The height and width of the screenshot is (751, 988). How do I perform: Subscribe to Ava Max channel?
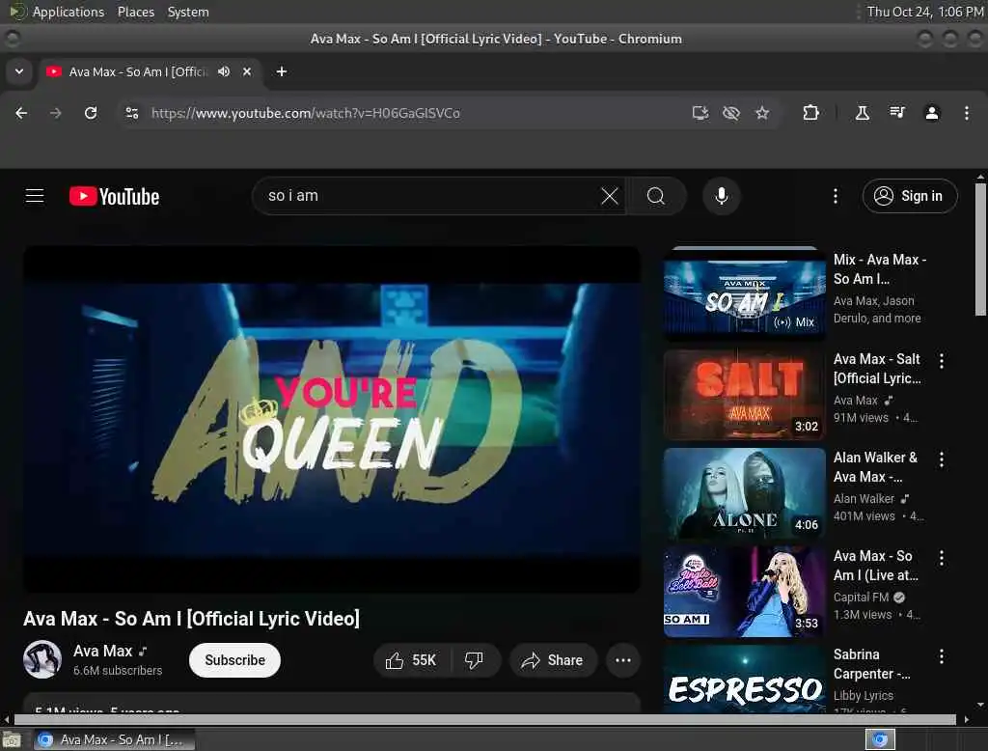coord(235,660)
